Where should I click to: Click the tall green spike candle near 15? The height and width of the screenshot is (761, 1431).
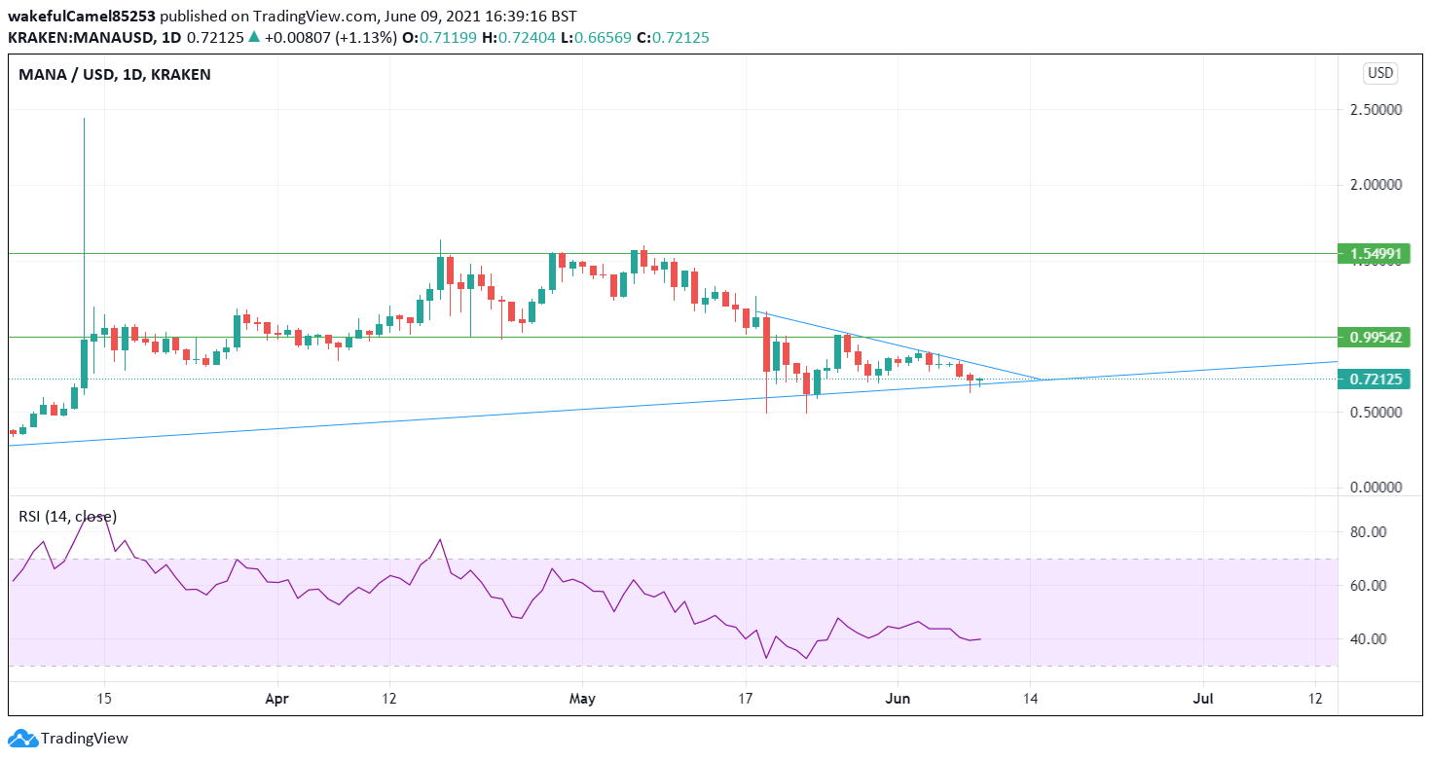click(x=84, y=253)
